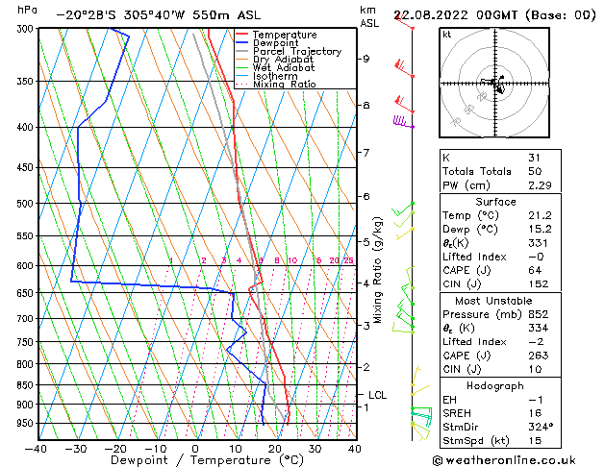Click the Dry Adiabat legend entry
Screen dimensions: 605x467
click(275, 60)
